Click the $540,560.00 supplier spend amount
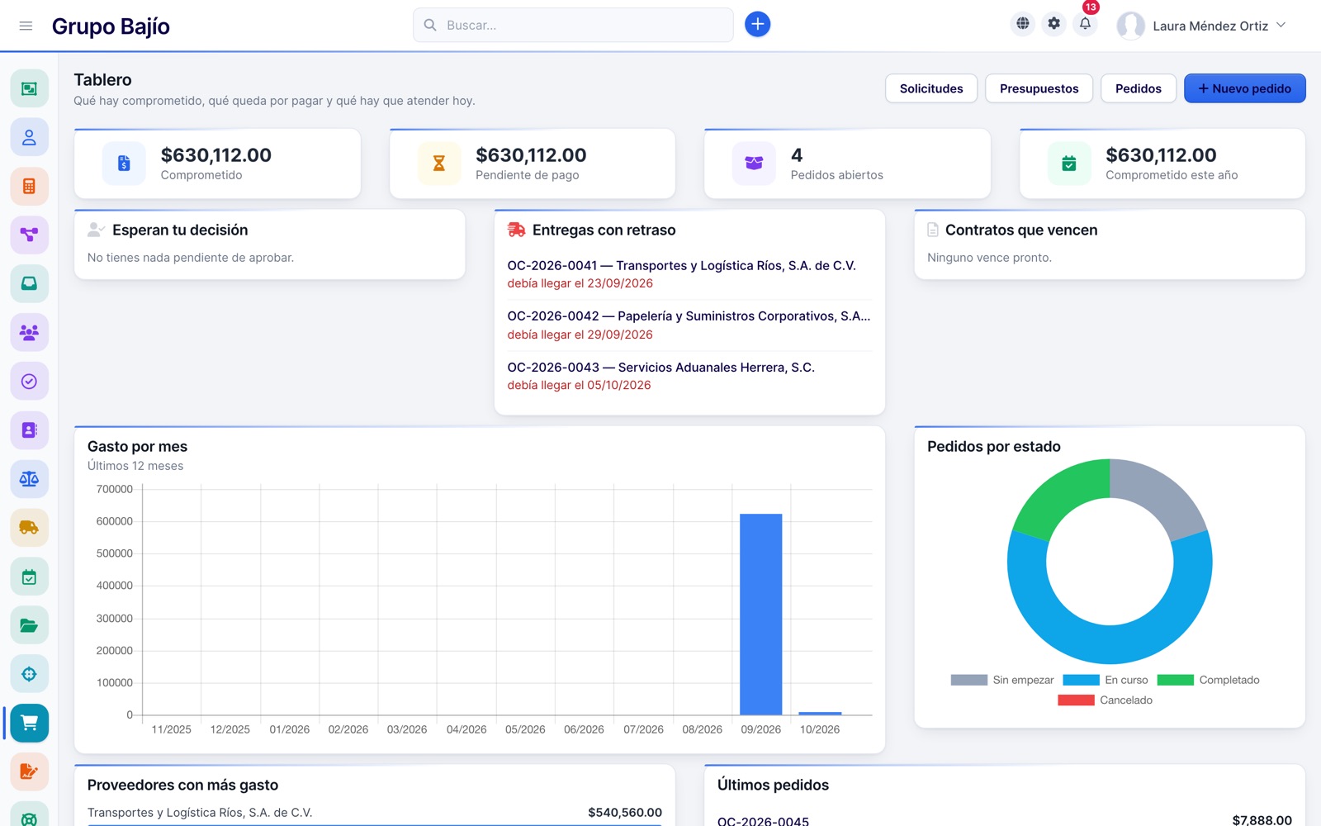The width and height of the screenshot is (1321, 826). [x=625, y=813]
